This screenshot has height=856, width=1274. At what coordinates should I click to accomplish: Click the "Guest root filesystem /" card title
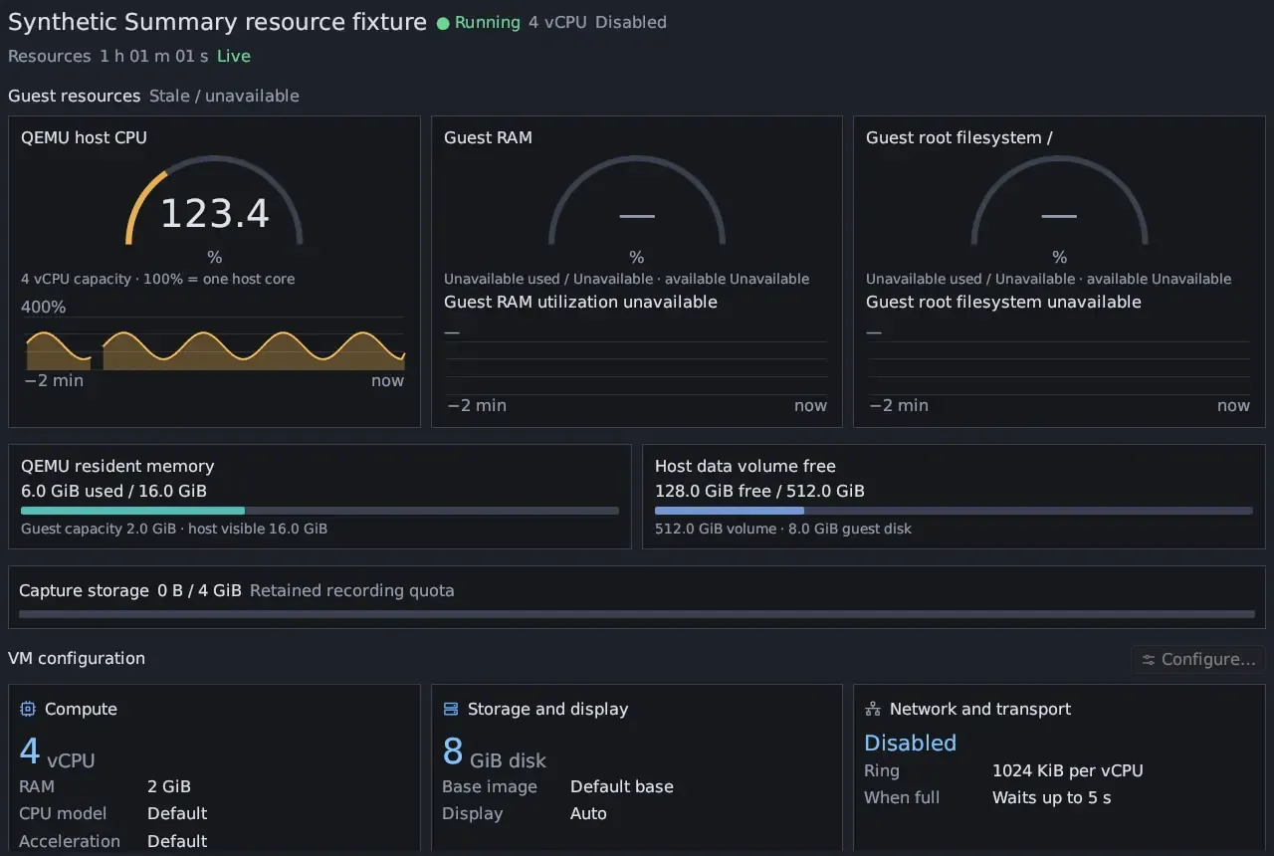959,137
